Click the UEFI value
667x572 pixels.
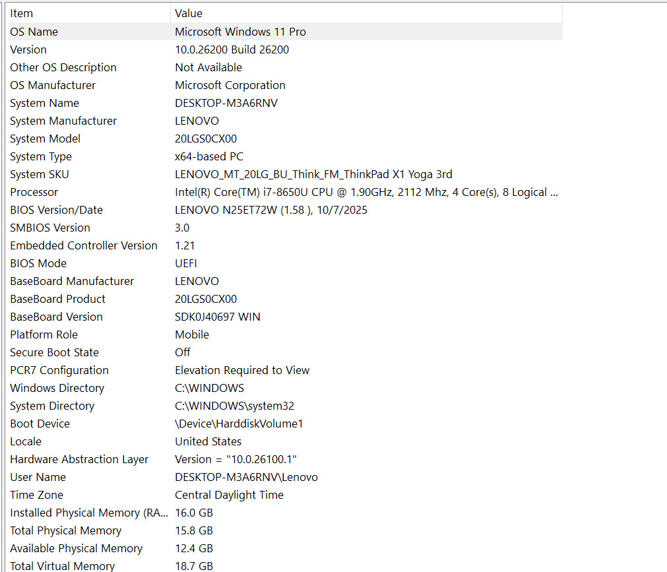click(186, 264)
